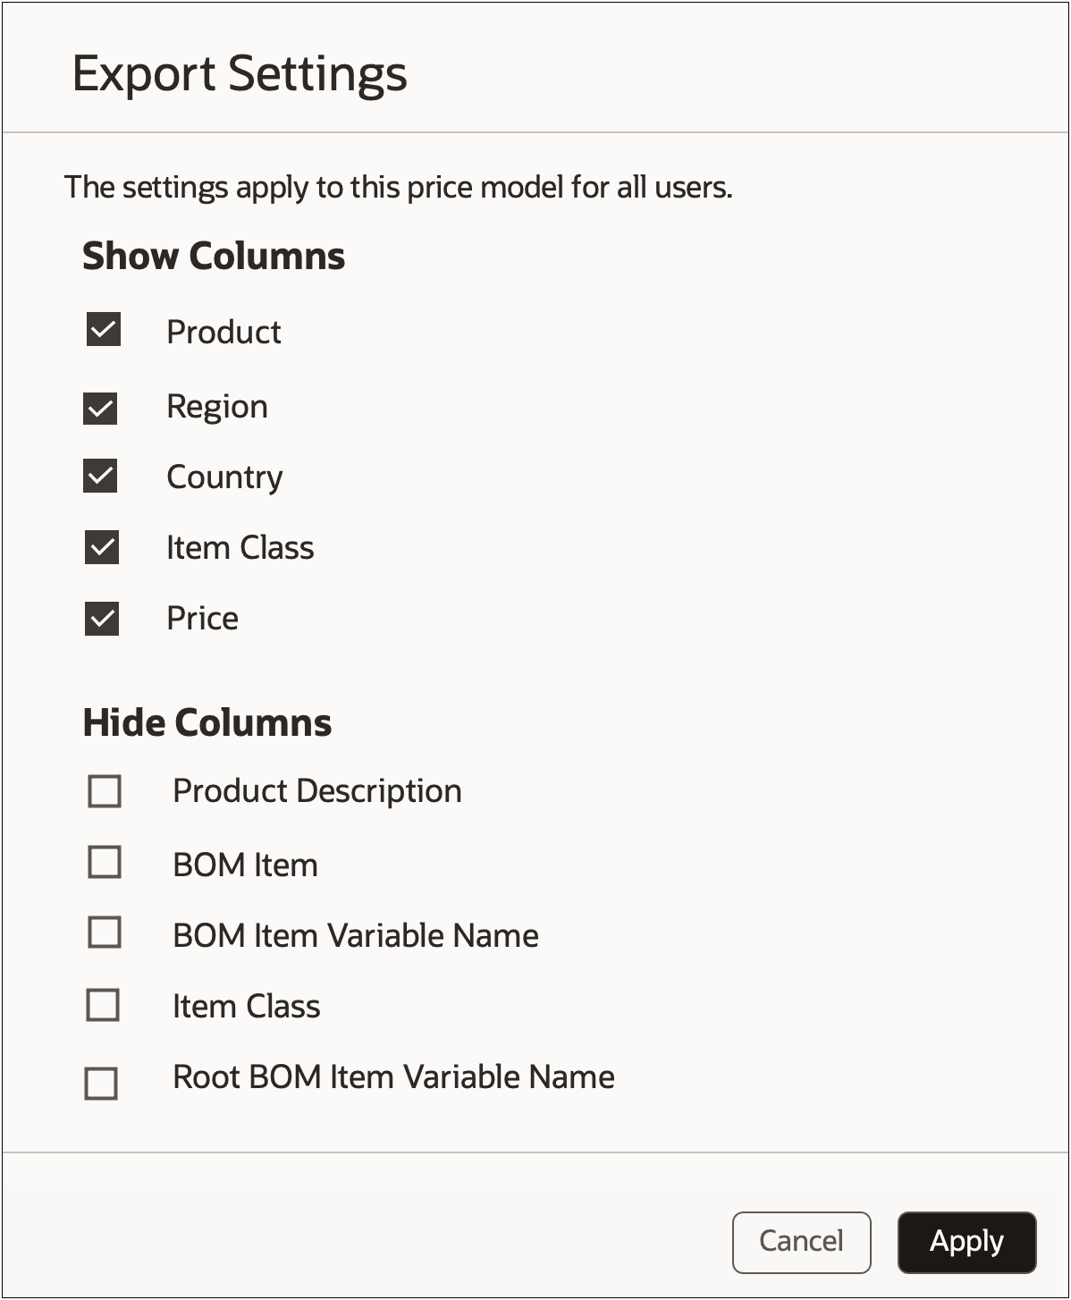Viewport: 1071px width, 1300px height.
Task: Click the Region label text
Action: 218,407
